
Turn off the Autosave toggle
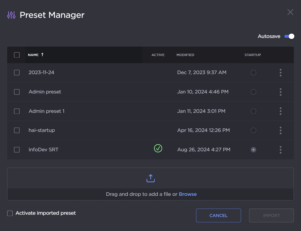pyautogui.click(x=289, y=36)
